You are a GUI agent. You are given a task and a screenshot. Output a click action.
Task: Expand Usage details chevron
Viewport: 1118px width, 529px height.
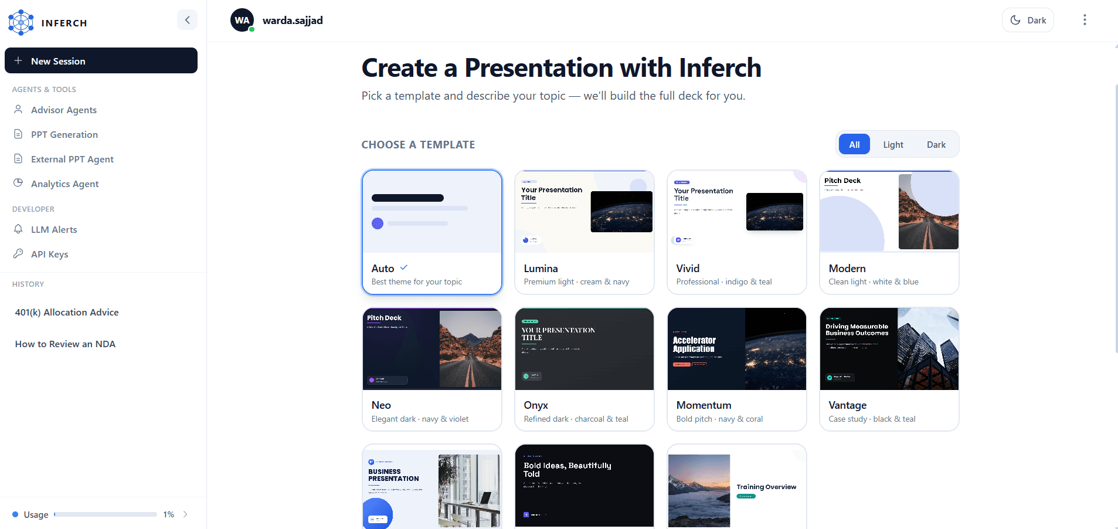(x=185, y=514)
